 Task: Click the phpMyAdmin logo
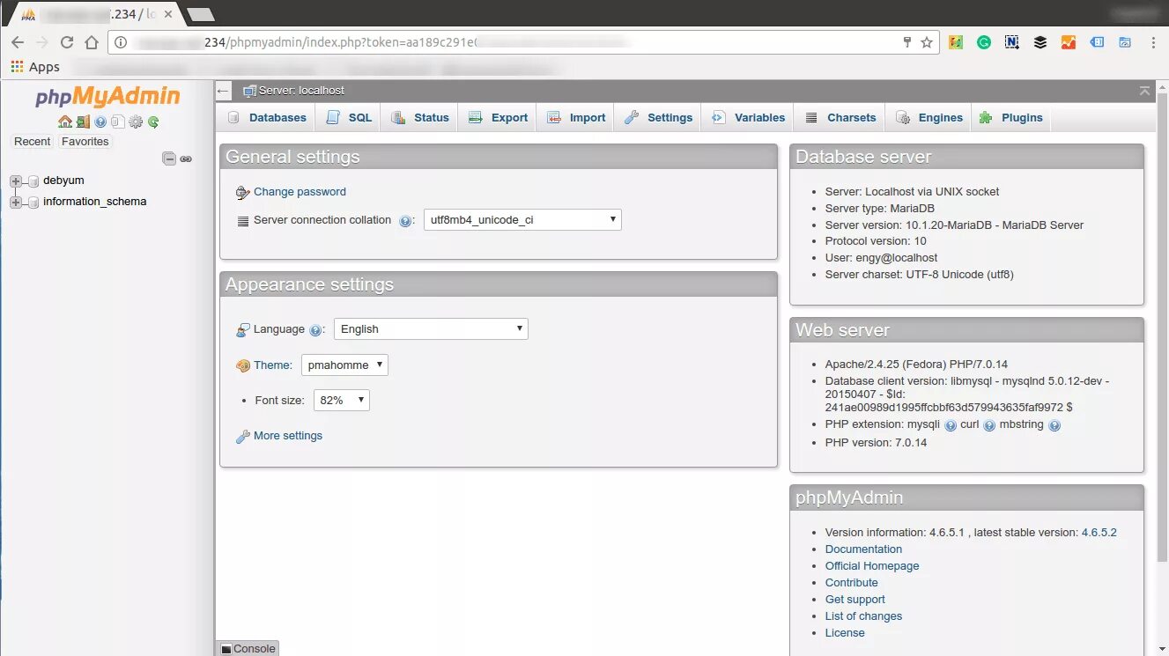107,97
